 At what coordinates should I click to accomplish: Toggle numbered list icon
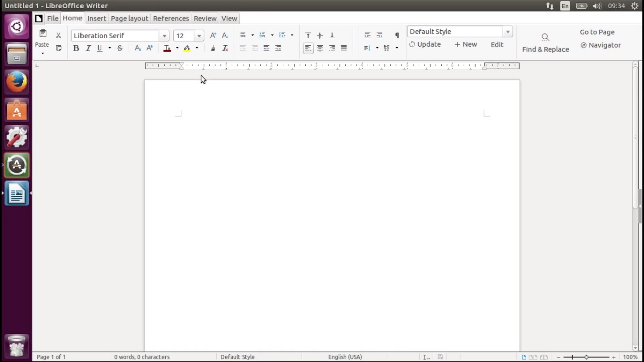pos(262,35)
